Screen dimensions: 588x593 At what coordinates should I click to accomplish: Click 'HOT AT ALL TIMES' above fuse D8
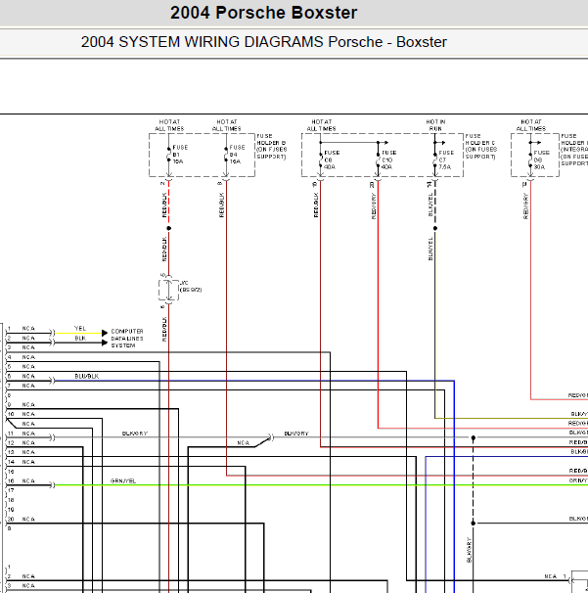531,125
